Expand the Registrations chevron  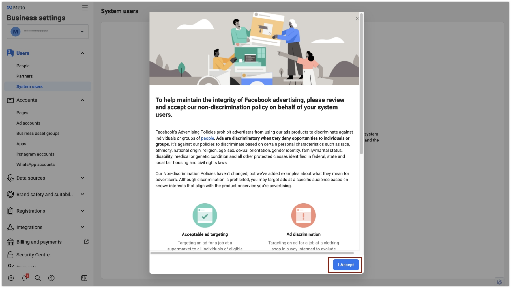[x=83, y=211]
